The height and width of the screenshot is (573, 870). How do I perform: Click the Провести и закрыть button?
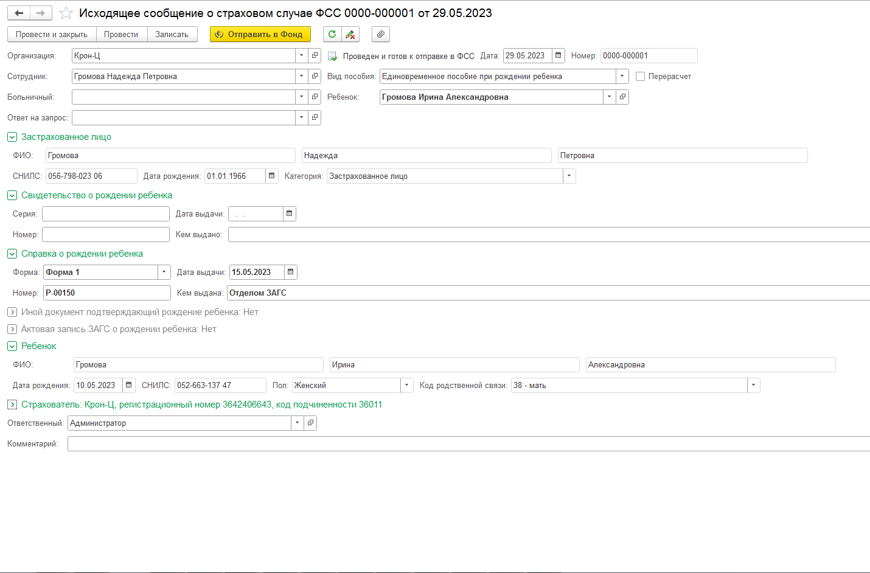point(52,34)
